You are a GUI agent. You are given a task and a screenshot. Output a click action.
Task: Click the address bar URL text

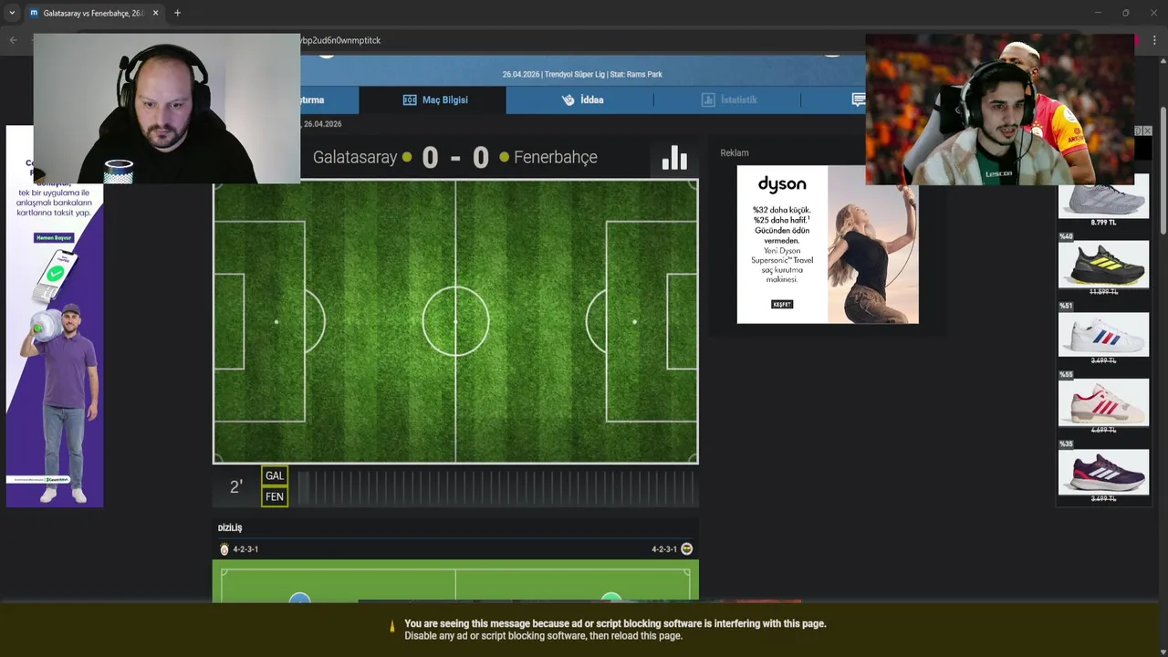coord(340,40)
